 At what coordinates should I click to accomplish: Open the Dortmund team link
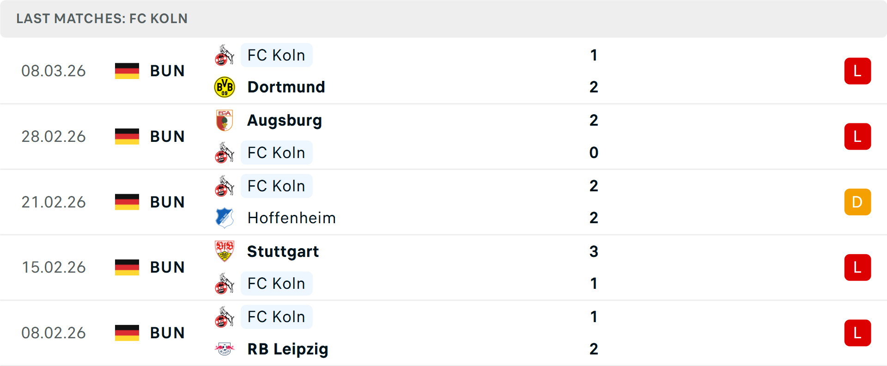(286, 87)
